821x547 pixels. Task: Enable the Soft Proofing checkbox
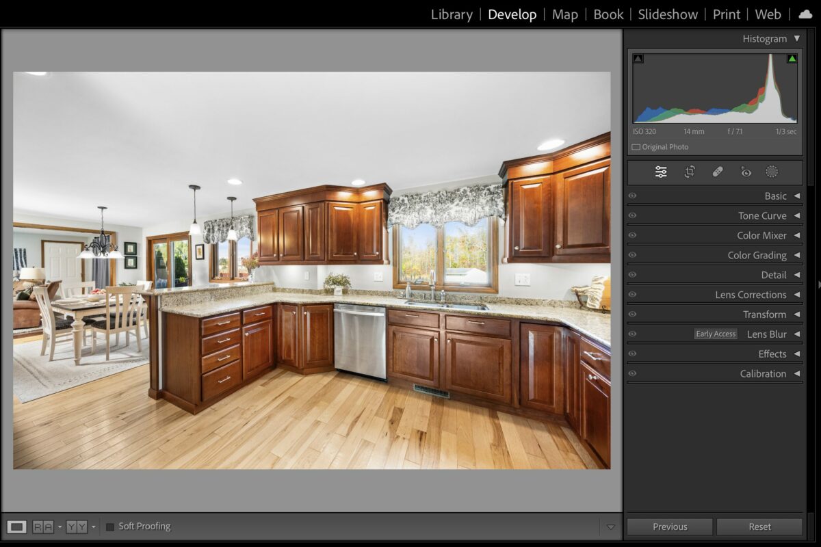point(110,526)
